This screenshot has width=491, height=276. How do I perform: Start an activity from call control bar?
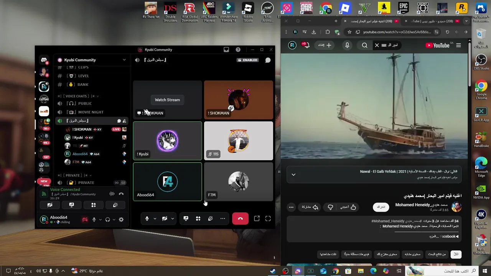[198, 219]
